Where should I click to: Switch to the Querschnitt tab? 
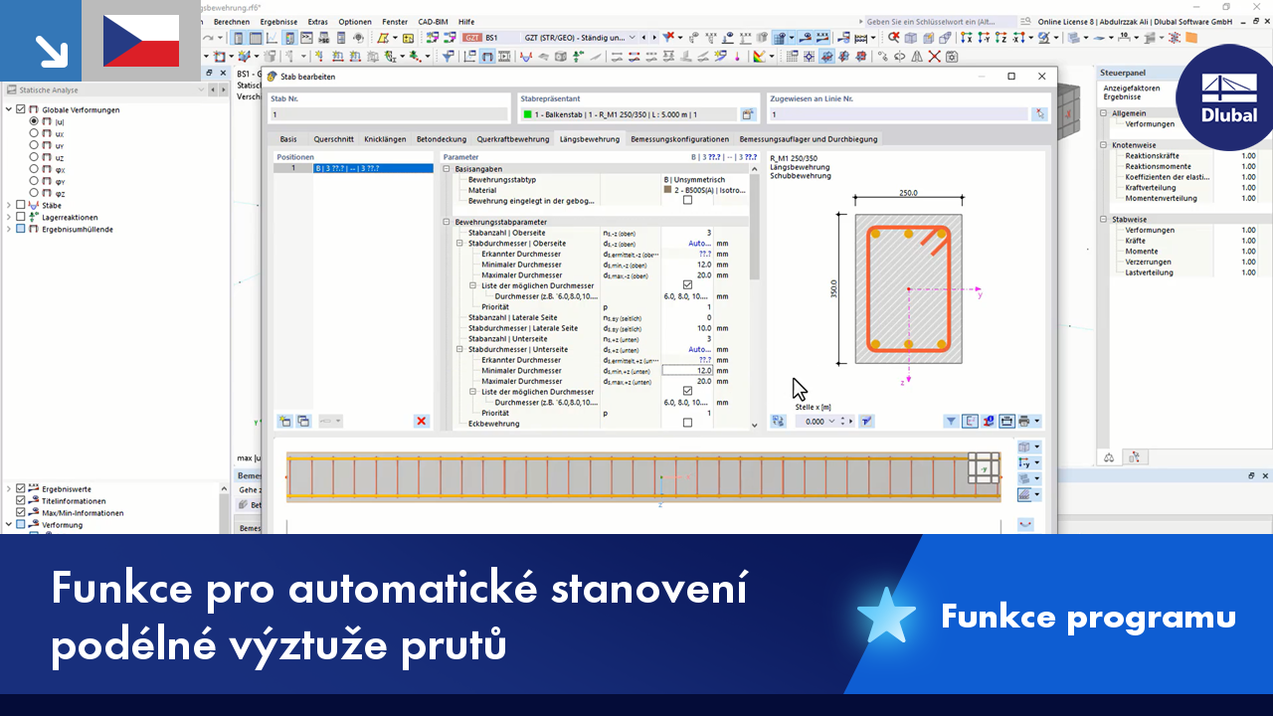[x=333, y=139]
